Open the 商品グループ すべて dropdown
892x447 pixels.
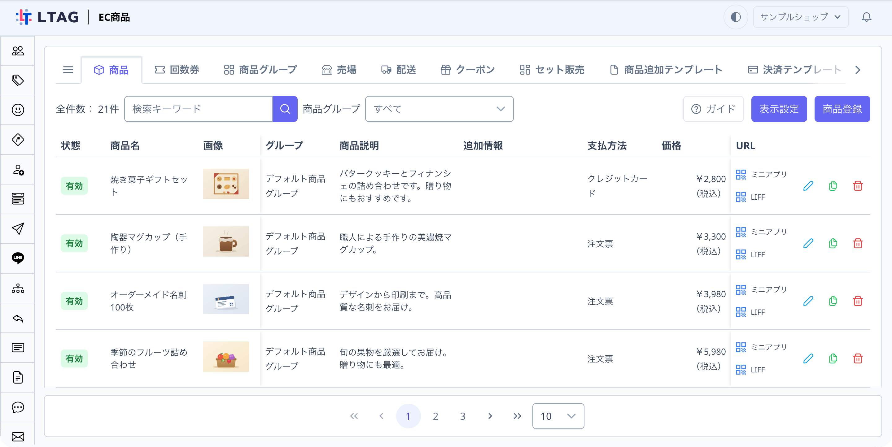[439, 109]
